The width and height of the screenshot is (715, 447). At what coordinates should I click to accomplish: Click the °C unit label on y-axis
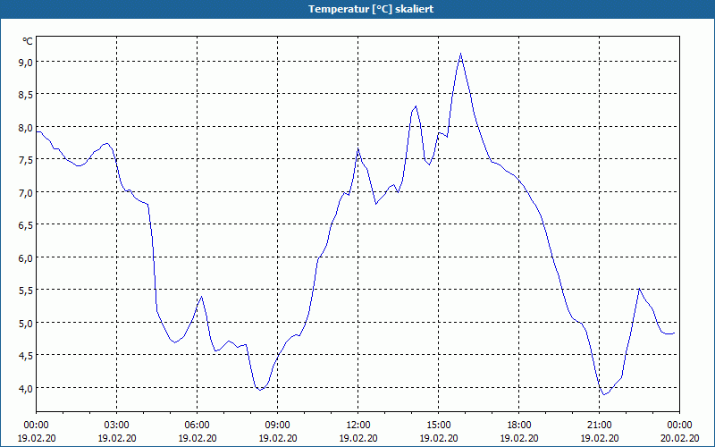pos(28,41)
